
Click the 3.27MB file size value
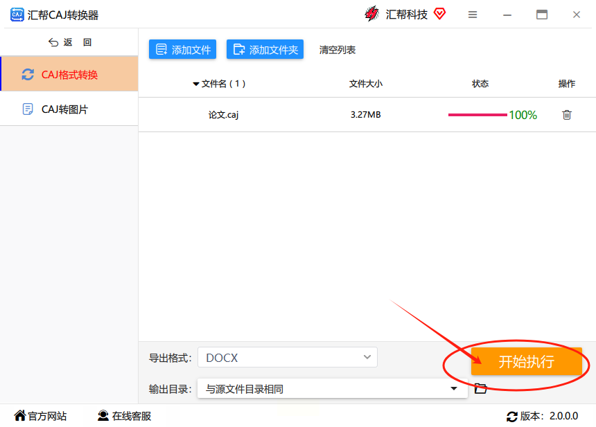pyautogui.click(x=366, y=115)
